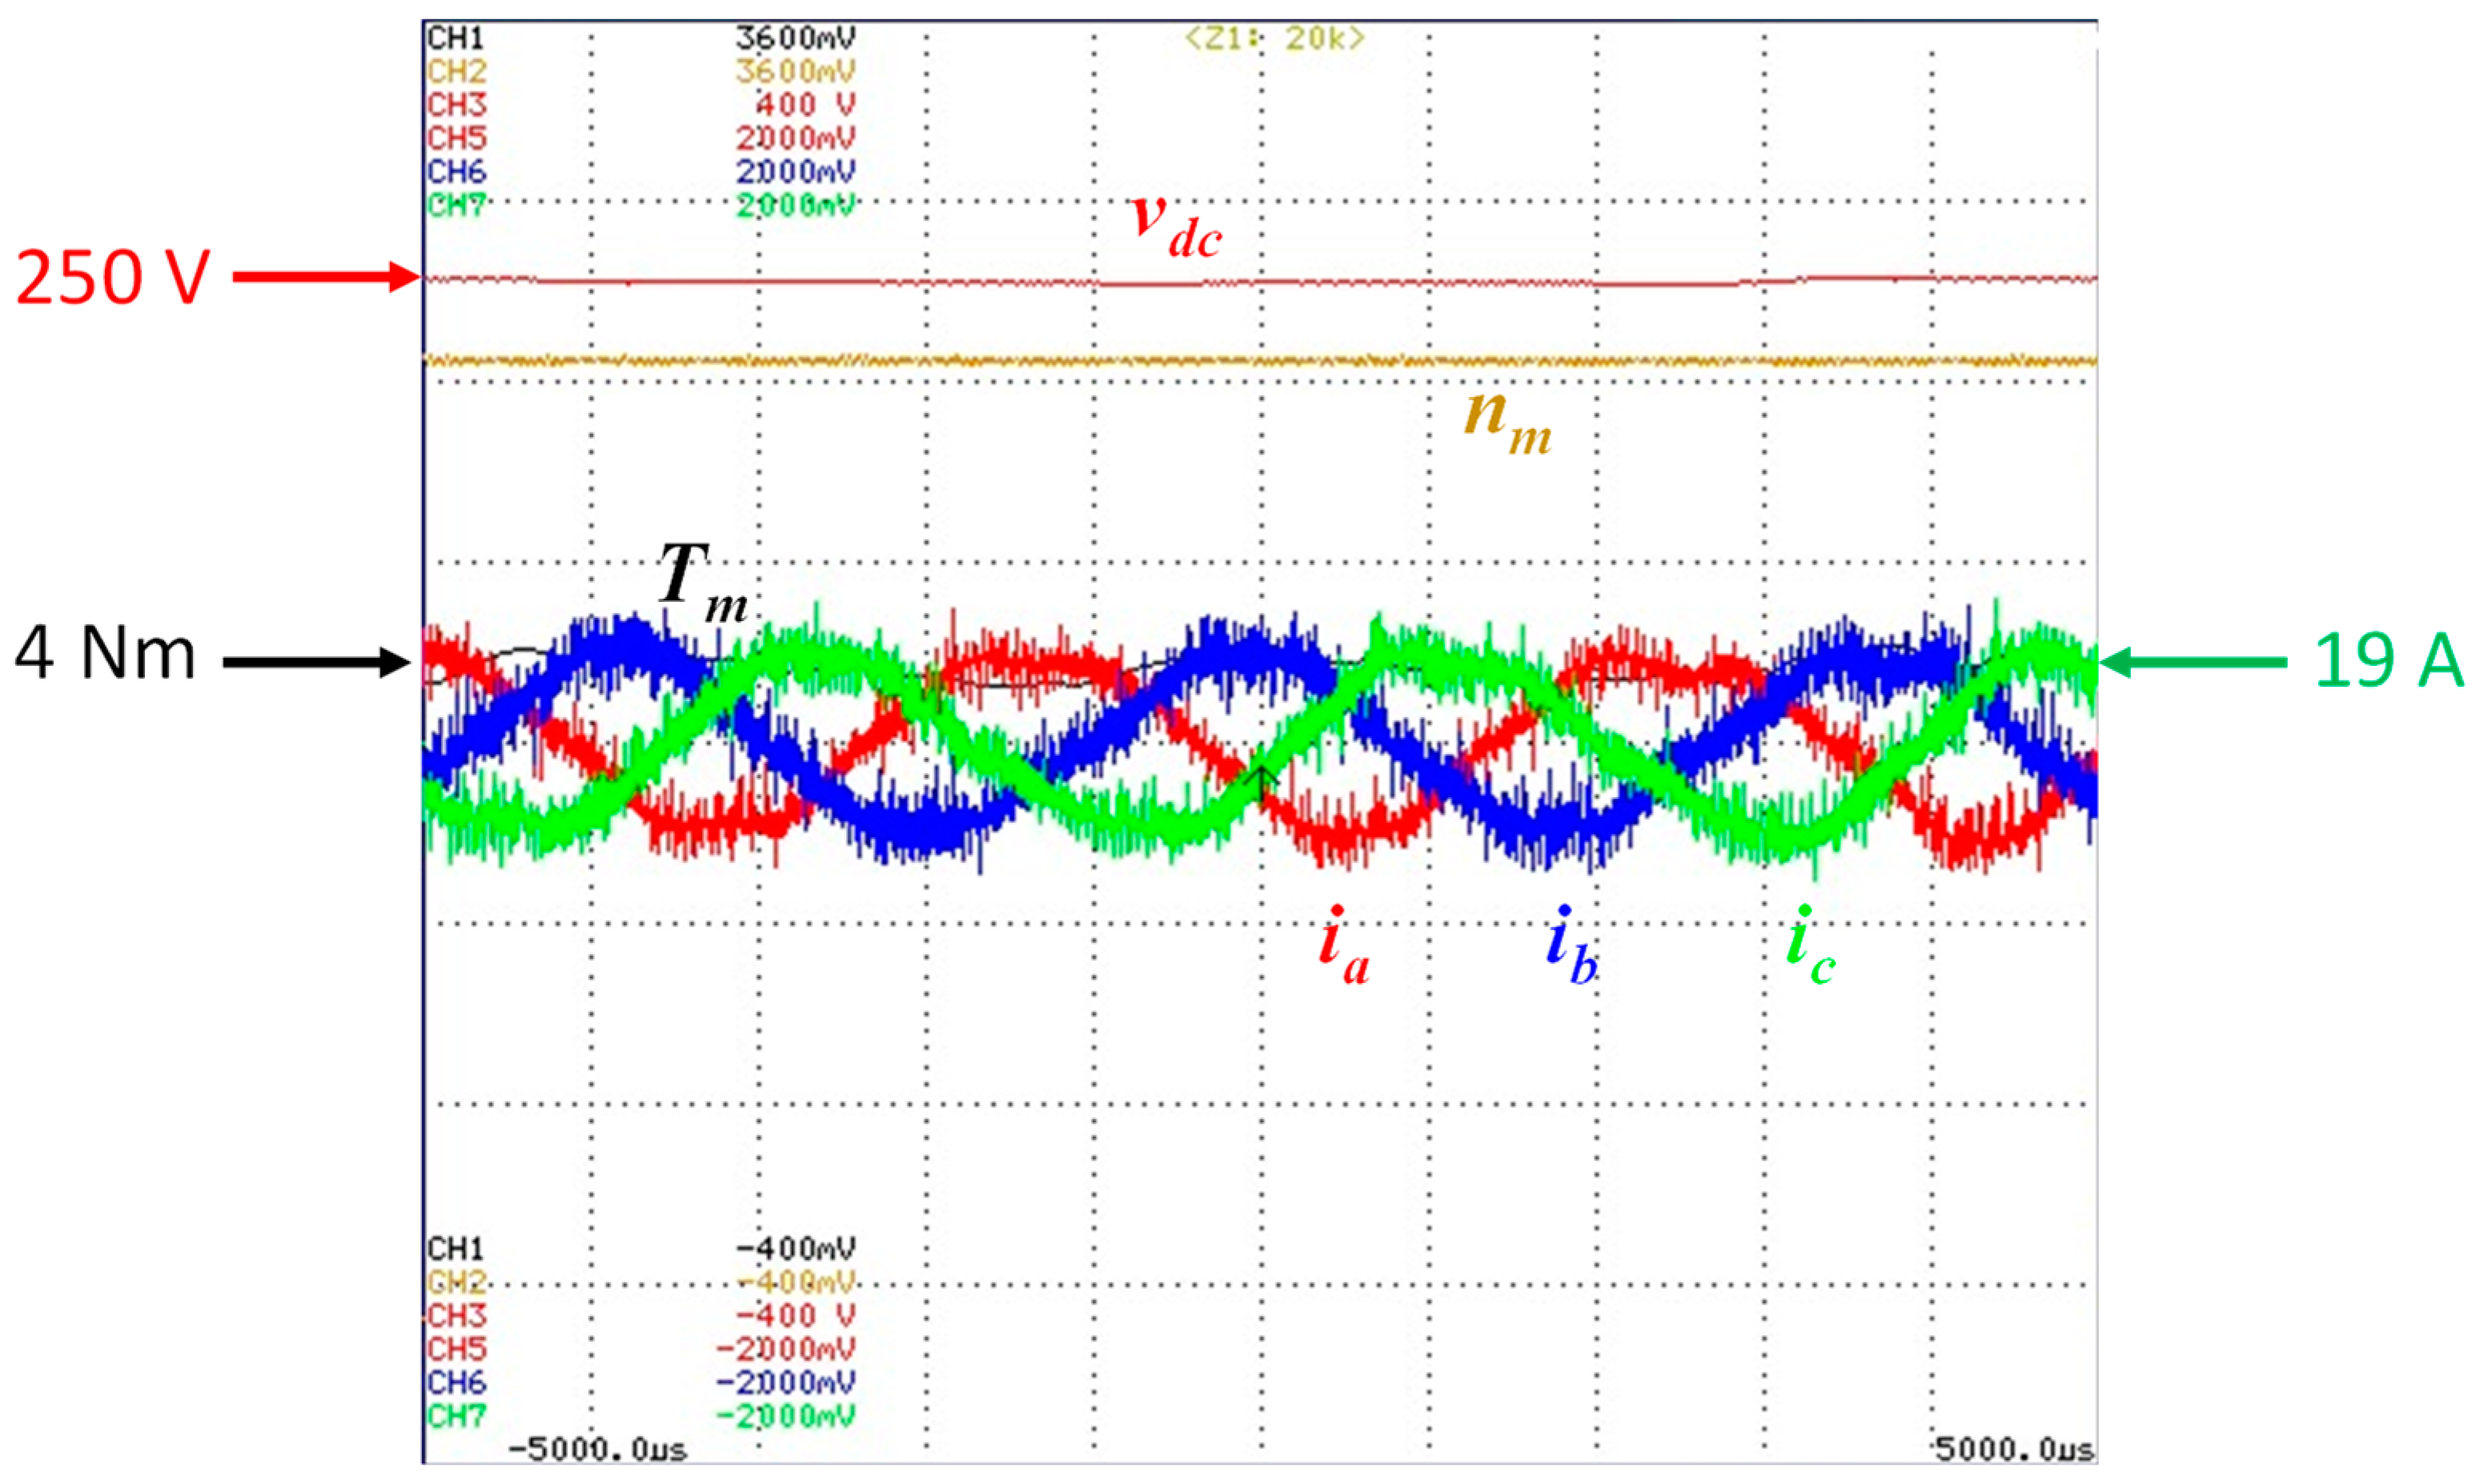The image size is (2480, 1484).
Task: Select the bottom CH7 channel label
Action: click(x=456, y=1415)
